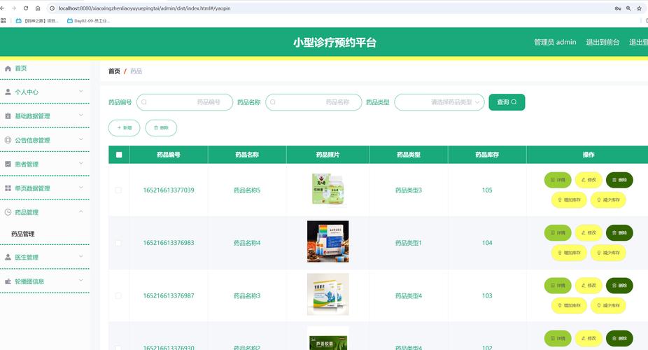This screenshot has width=648, height=350.
Task: Click the magnifier icon in 药品名称 search box
Action: (x=273, y=102)
